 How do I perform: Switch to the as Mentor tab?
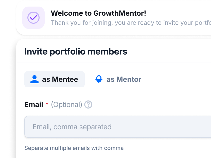pos(118,79)
